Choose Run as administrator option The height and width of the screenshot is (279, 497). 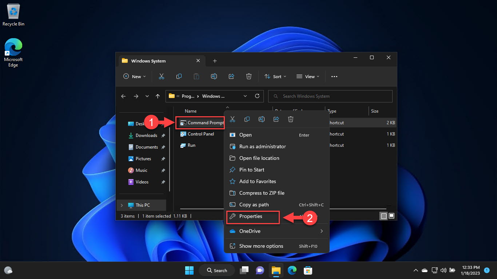pos(262,146)
